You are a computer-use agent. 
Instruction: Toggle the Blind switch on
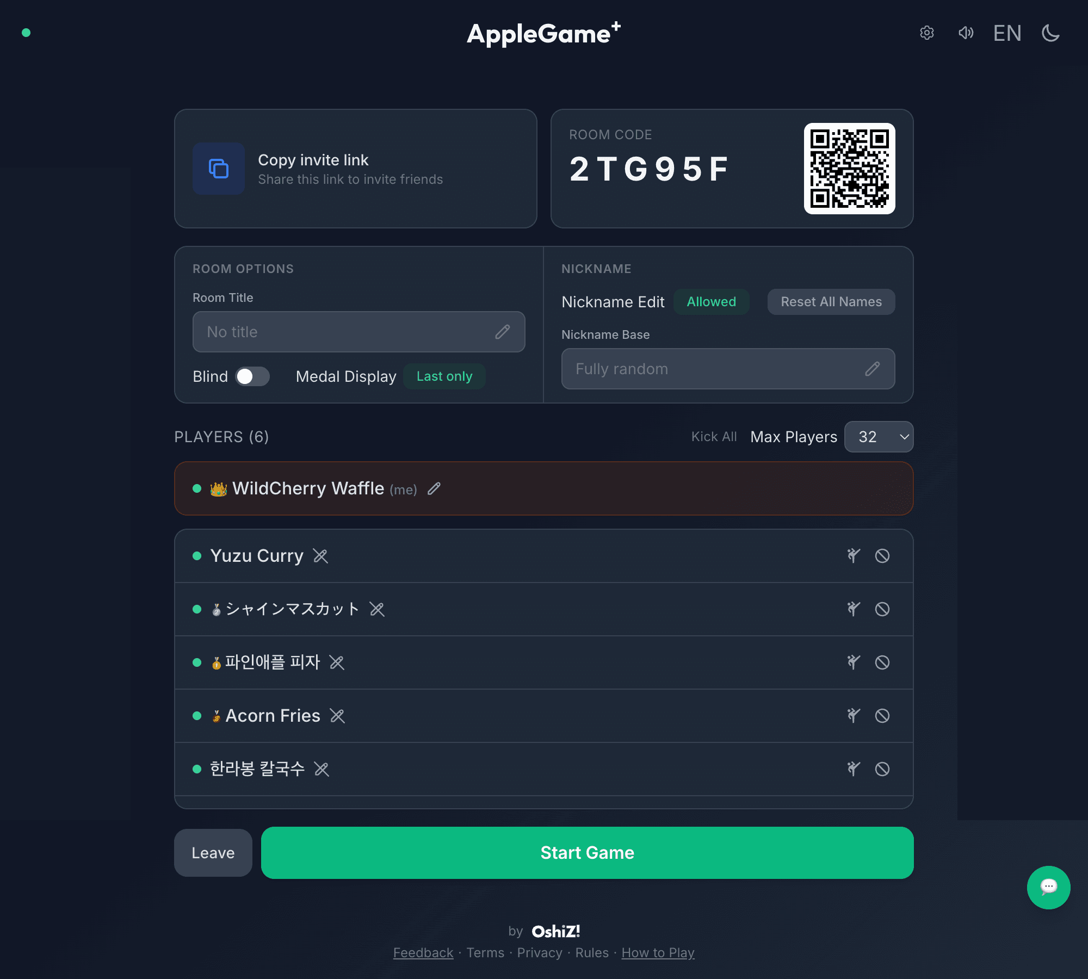click(252, 376)
